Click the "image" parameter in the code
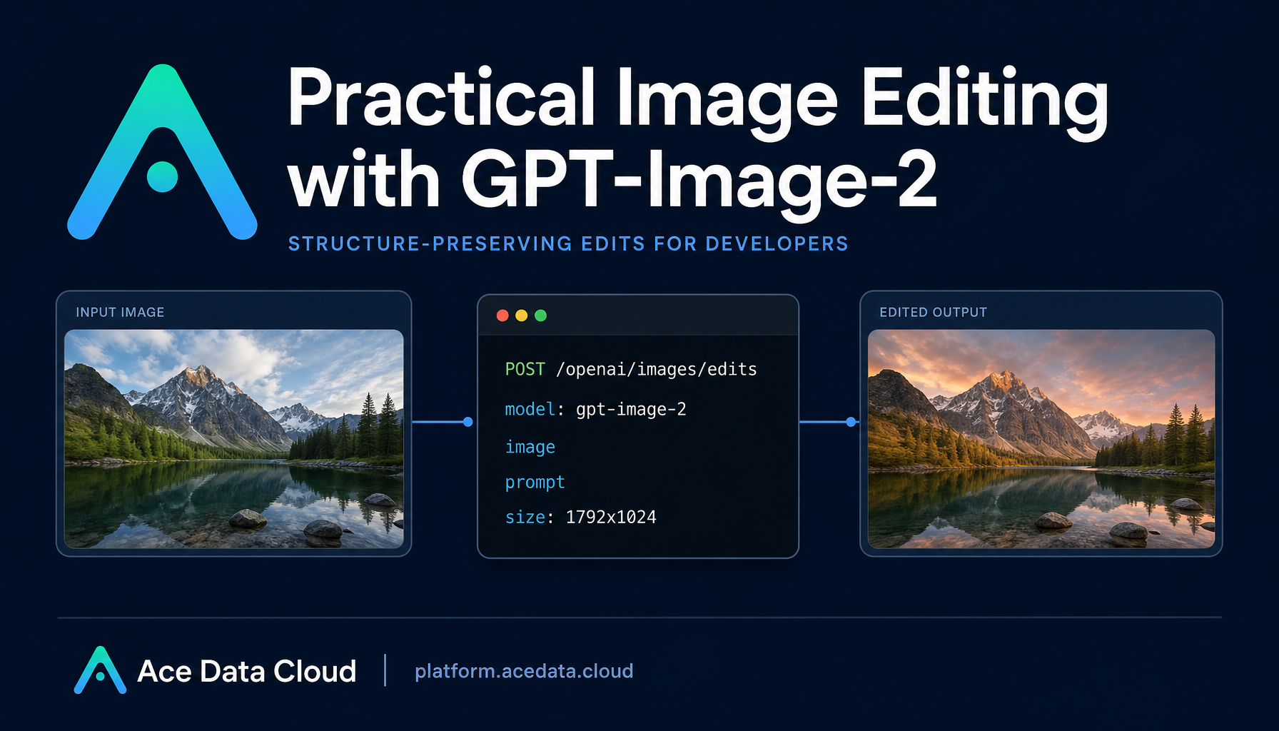 [530, 447]
